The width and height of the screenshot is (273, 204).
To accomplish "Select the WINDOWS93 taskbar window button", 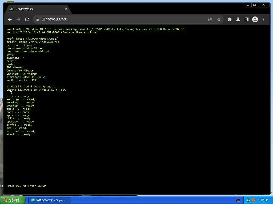I will coord(49,200).
